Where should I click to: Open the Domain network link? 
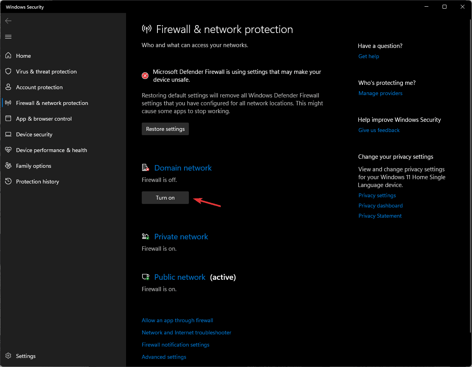[x=183, y=168]
